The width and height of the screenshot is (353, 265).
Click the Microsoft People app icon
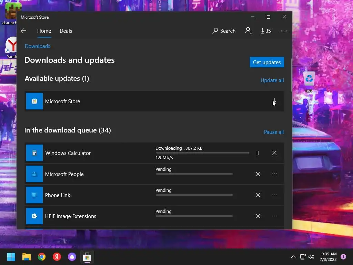click(34, 174)
